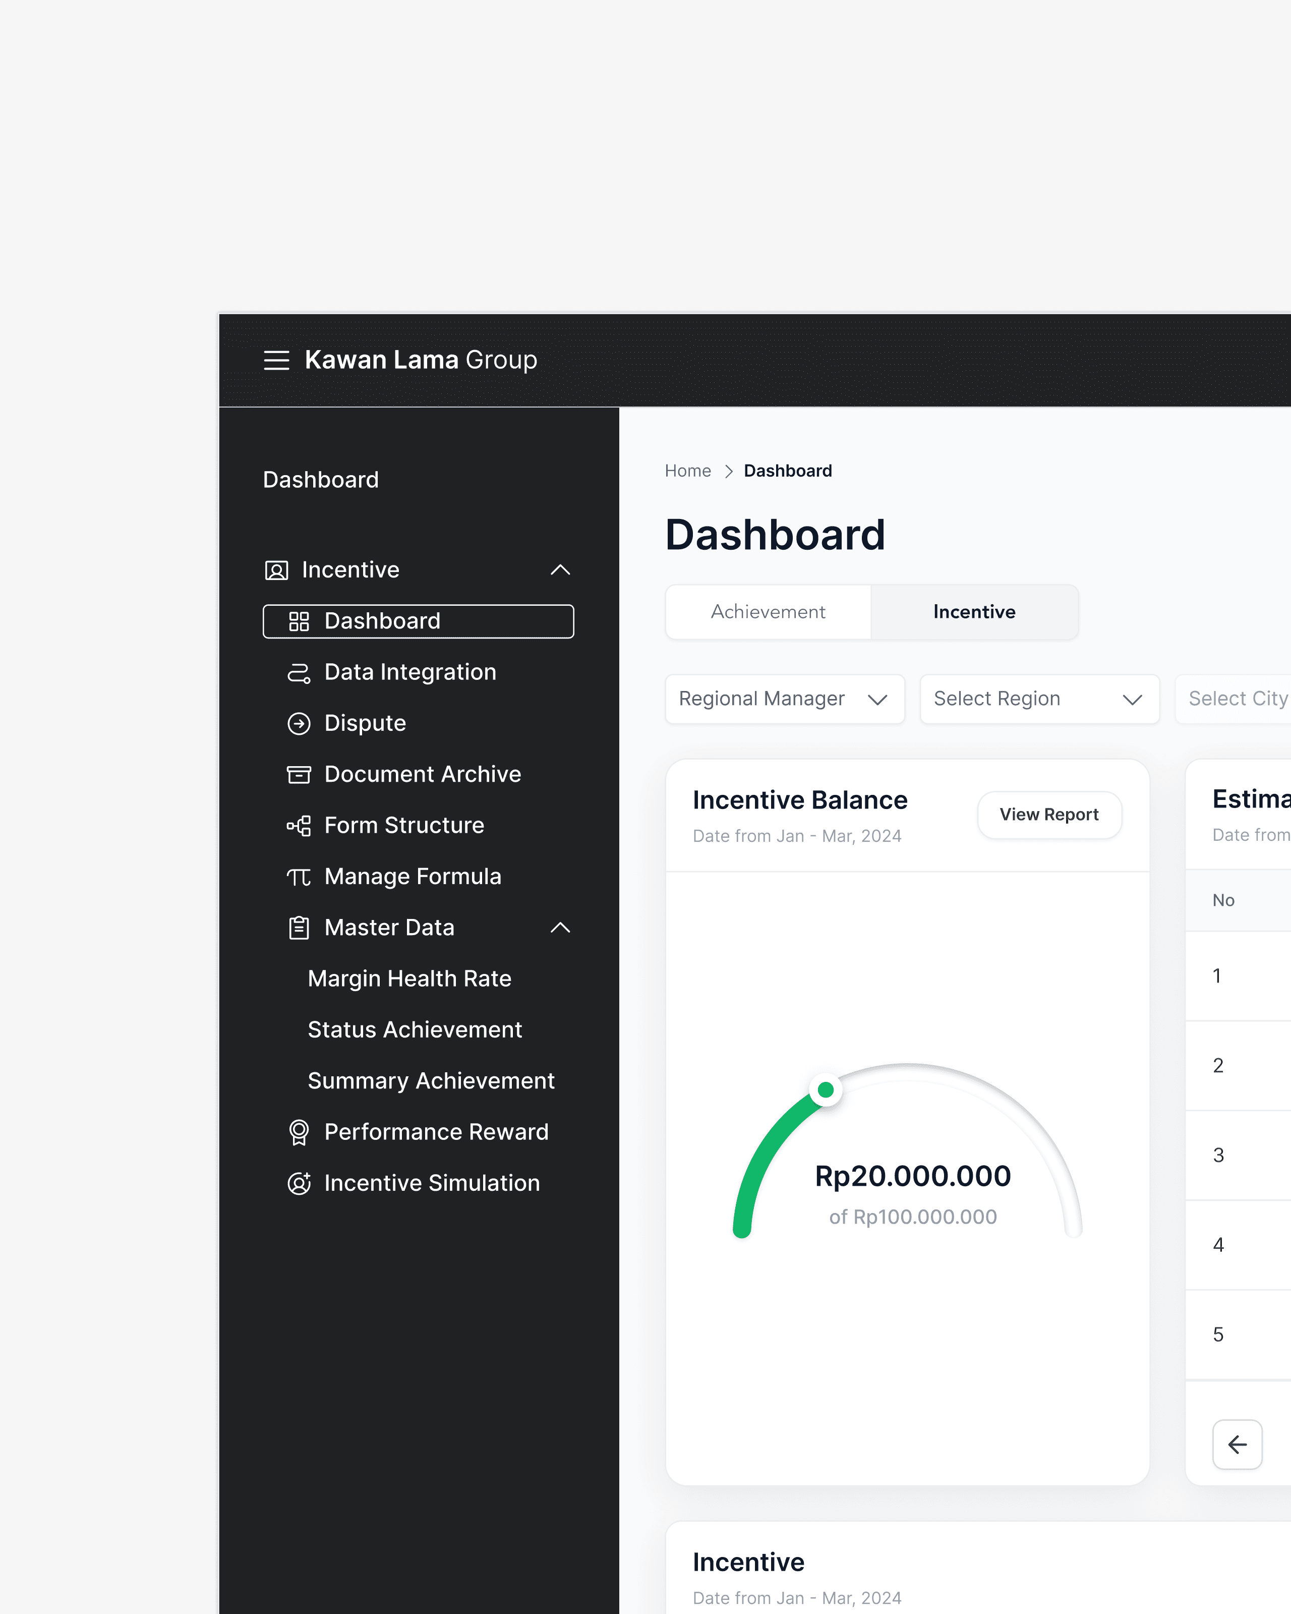Viewport: 1291px width, 1614px height.
Task: Open the Select Region dropdown
Action: [1039, 699]
